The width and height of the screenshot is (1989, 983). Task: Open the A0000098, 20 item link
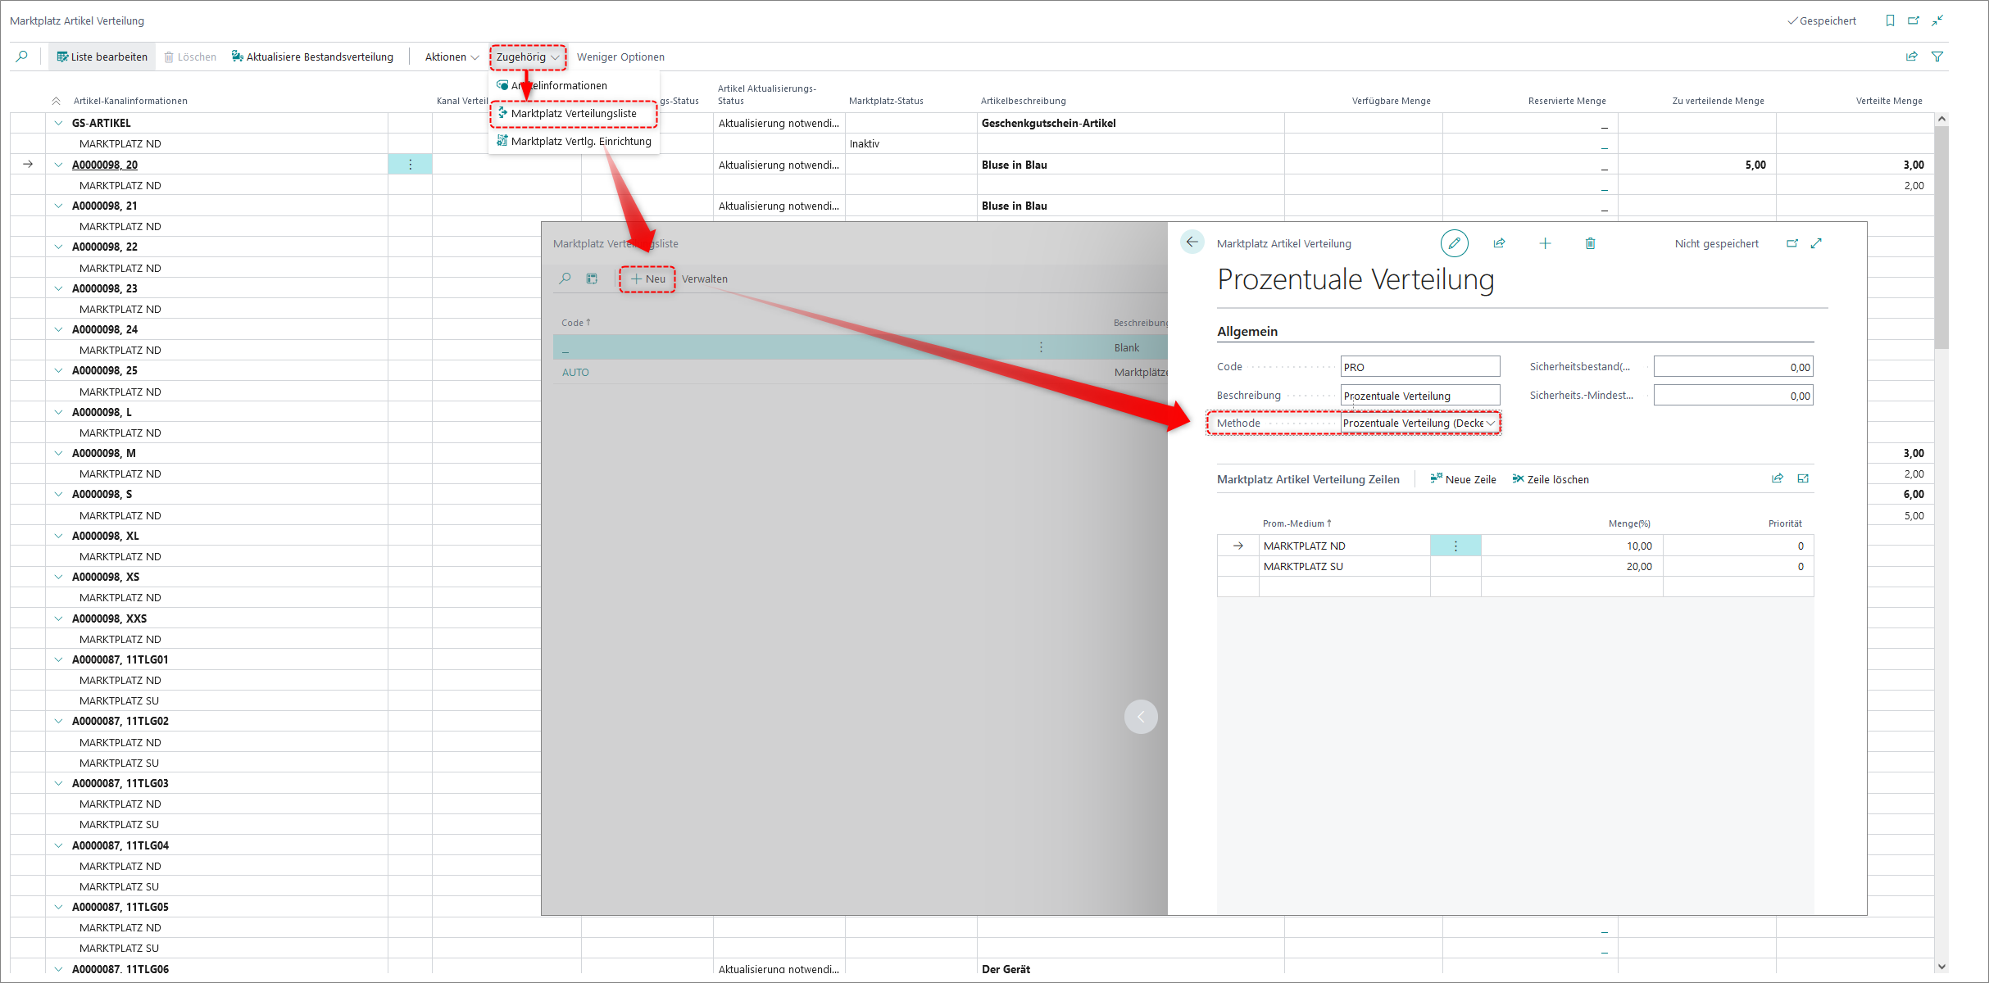tap(105, 165)
